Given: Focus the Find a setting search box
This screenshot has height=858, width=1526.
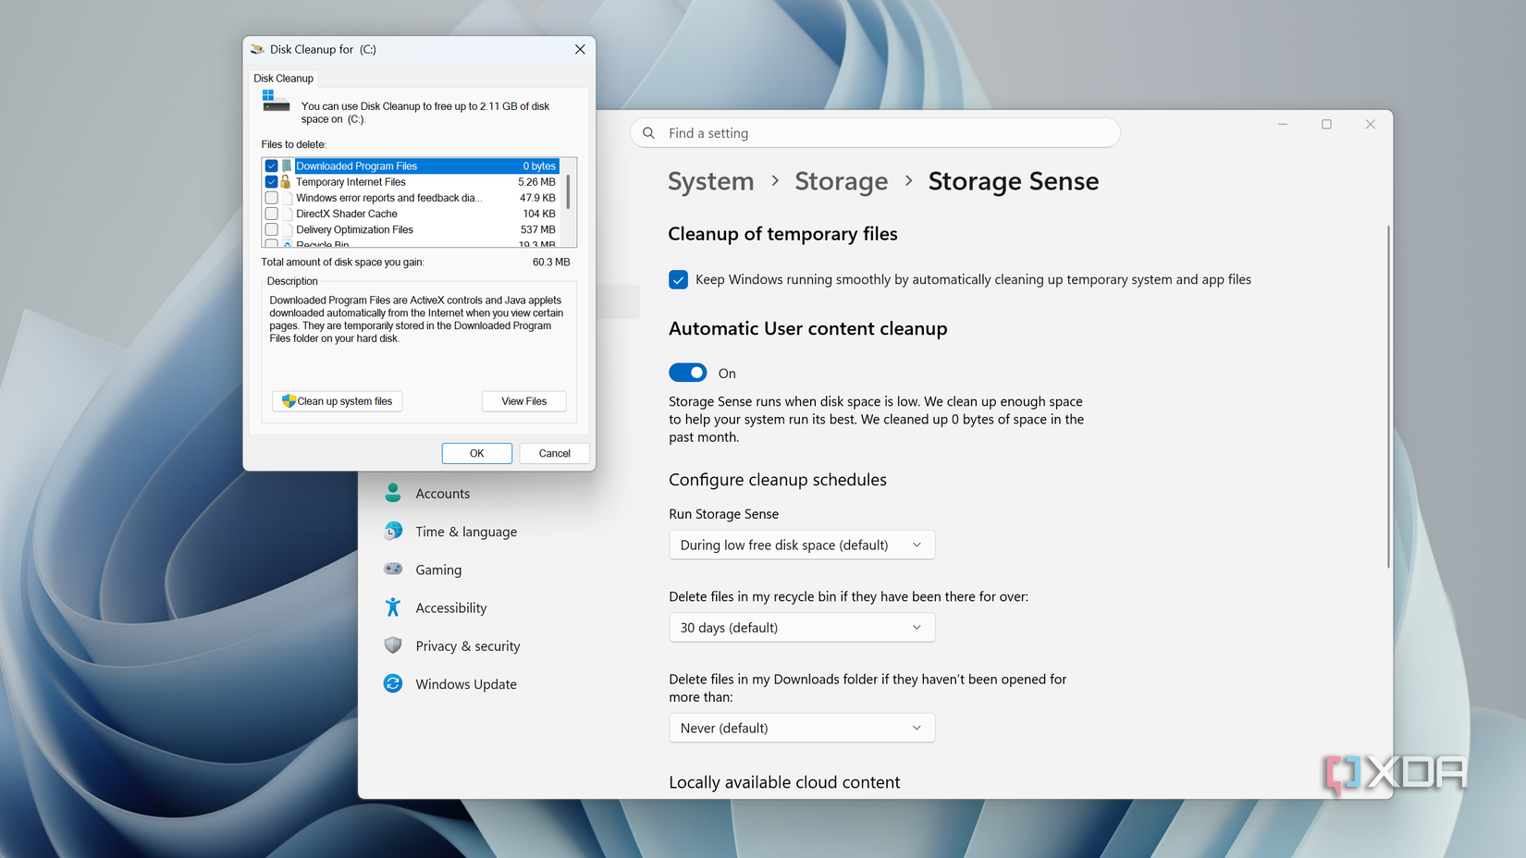Looking at the screenshot, I should [x=875, y=133].
